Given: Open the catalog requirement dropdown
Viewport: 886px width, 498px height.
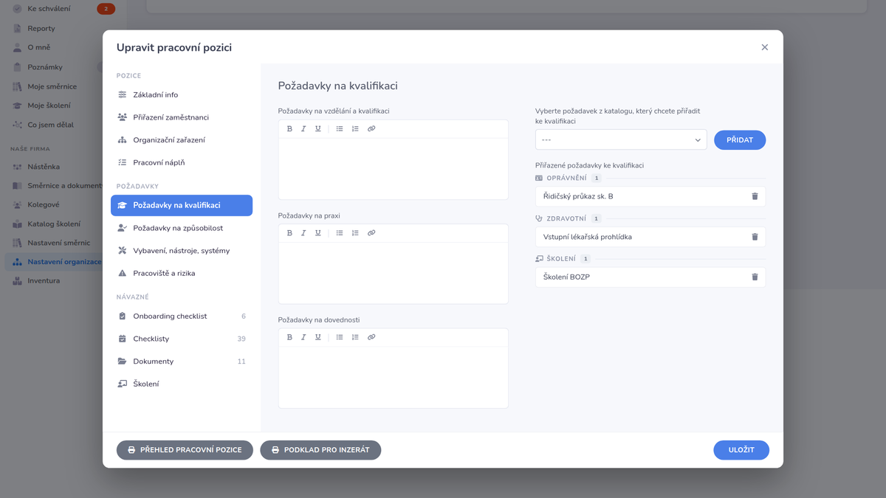Looking at the screenshot, I should tap(621, 139).
